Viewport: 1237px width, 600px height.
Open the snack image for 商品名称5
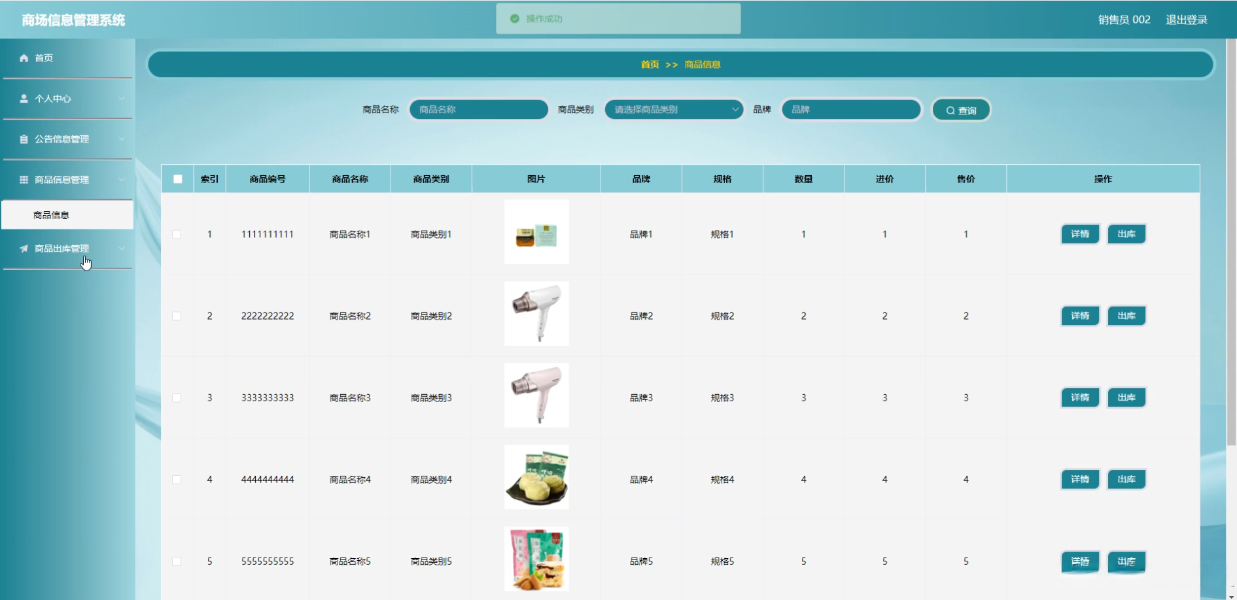pos(536,559)
